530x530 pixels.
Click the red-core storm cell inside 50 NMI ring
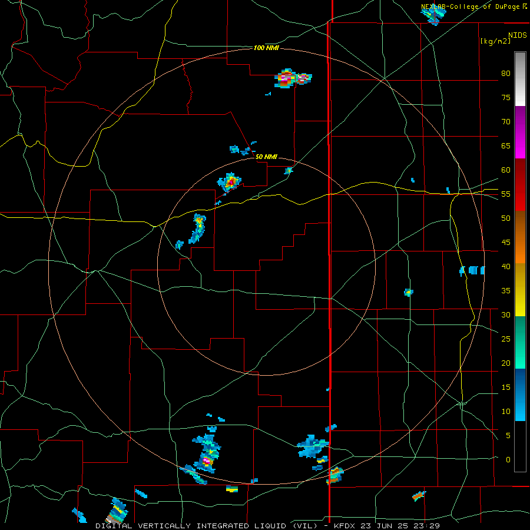[230, 183]
